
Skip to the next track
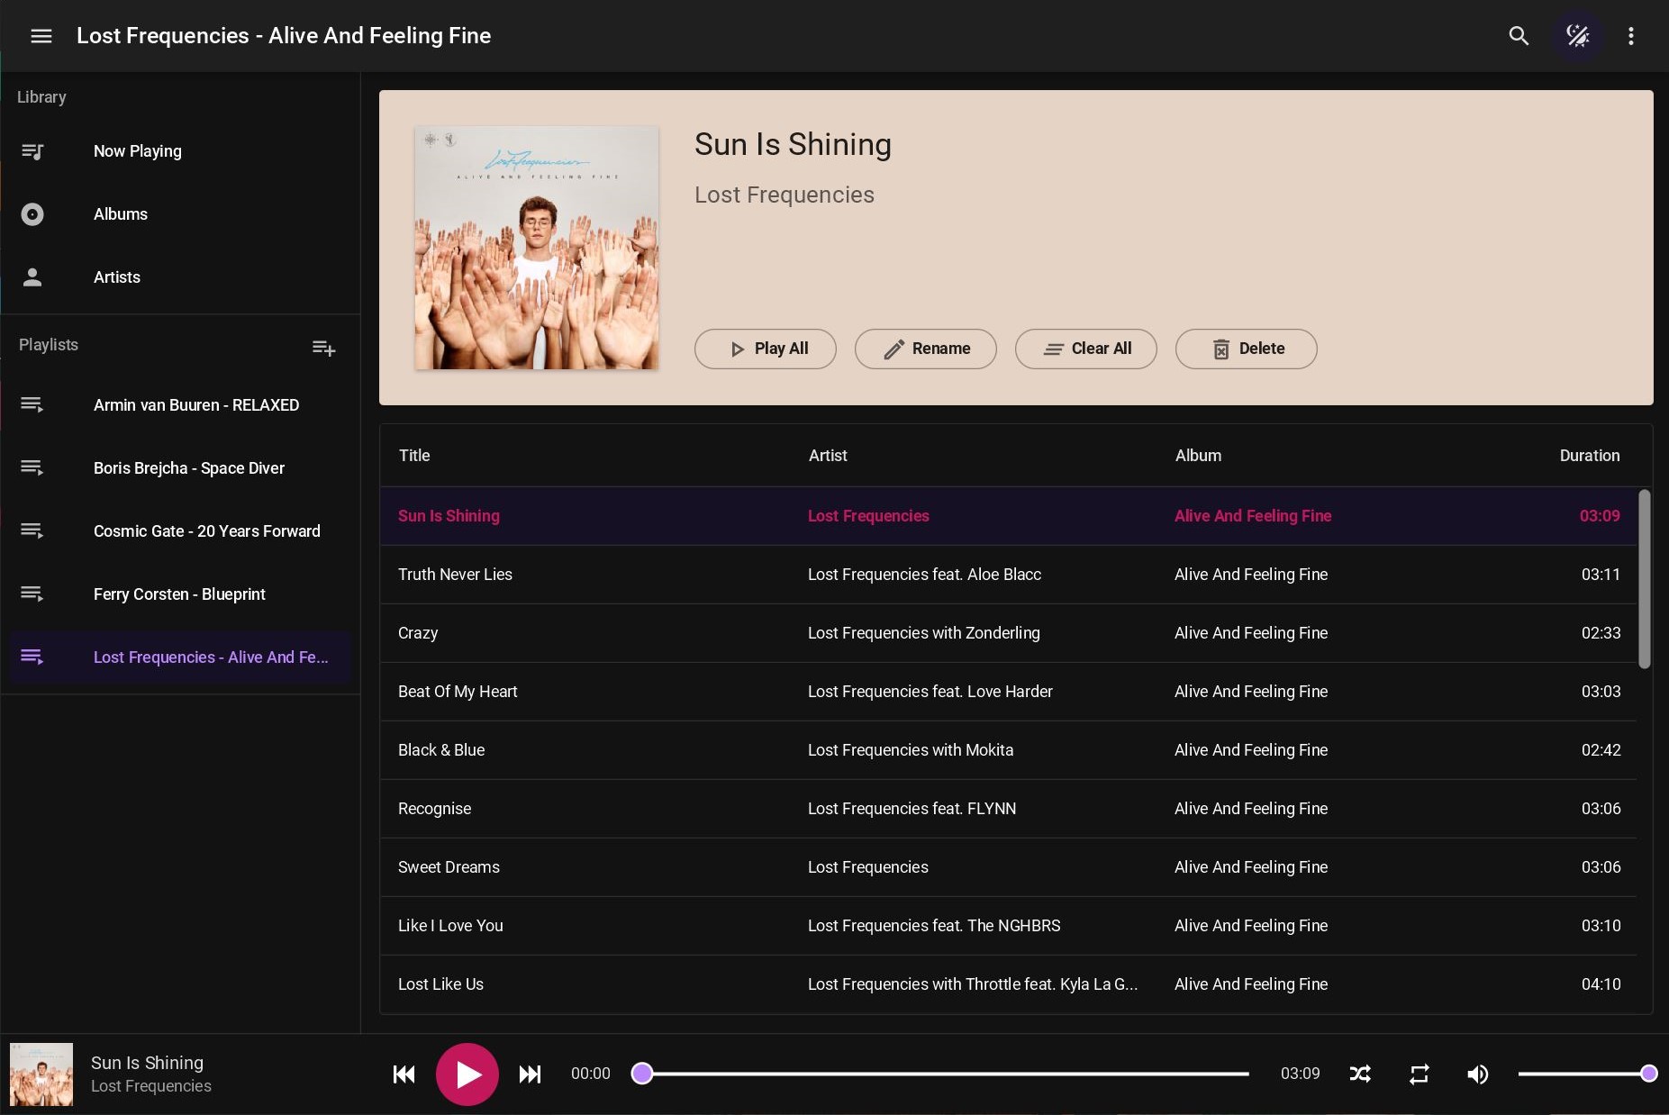click(531, 1074)
